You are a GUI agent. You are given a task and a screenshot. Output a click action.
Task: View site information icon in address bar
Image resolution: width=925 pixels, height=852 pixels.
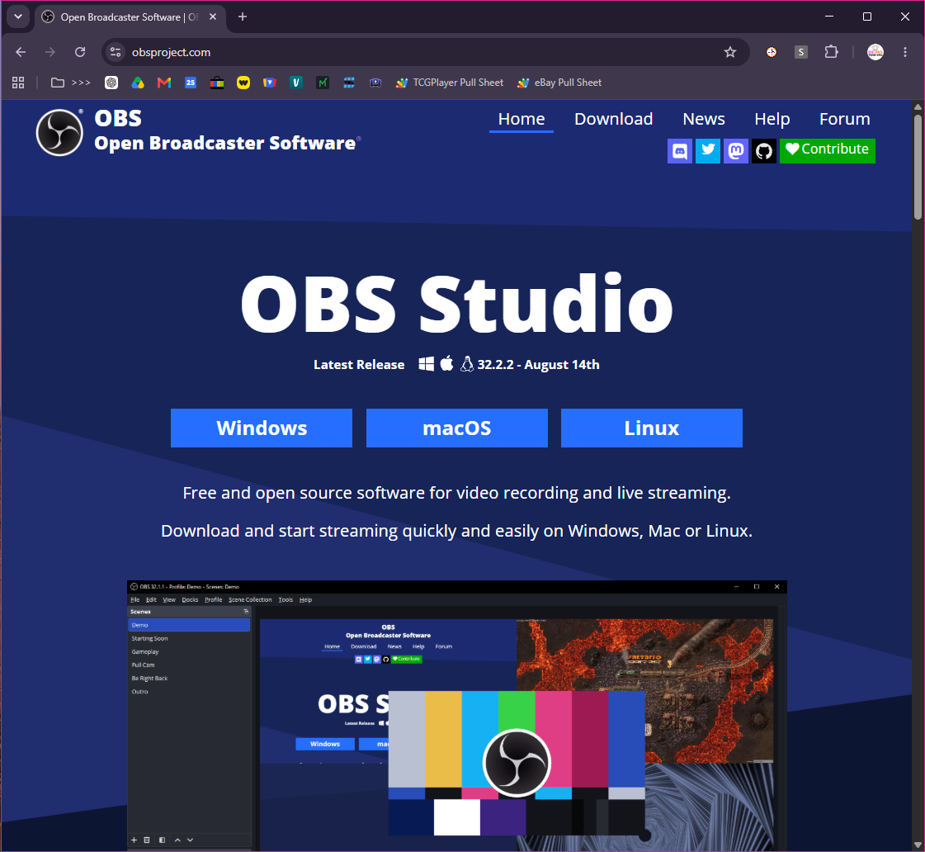[x=116, y=52]
